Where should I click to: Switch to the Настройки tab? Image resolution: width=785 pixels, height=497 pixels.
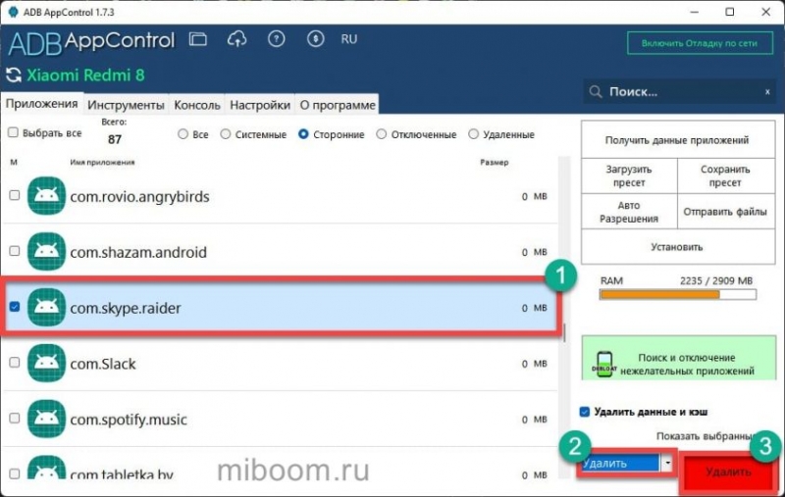point(260,105)
